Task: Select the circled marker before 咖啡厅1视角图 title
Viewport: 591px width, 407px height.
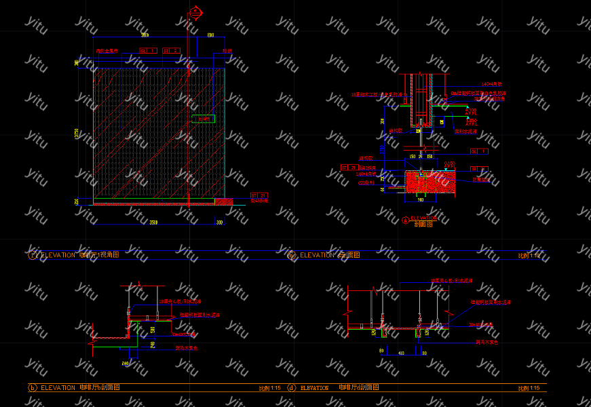Action: point(32,256)
